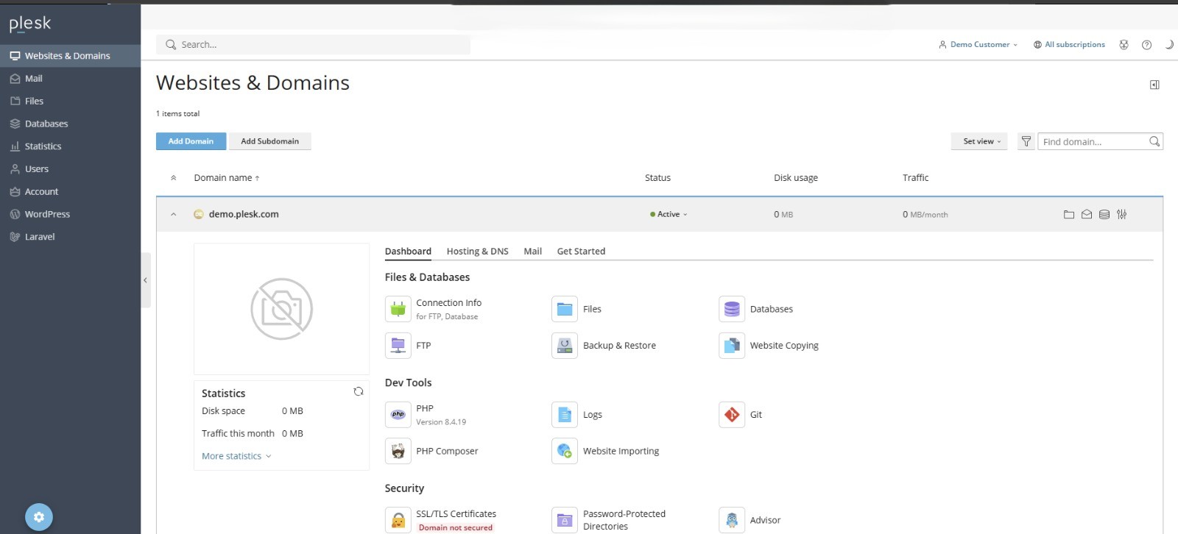
Task: Go to Websites & Domains in sidebar
Action: 70,56
